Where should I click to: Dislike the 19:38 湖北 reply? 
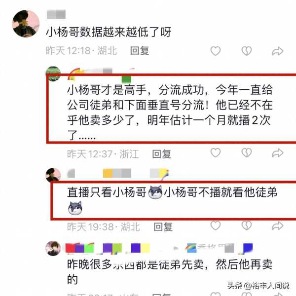click(247, 225)
